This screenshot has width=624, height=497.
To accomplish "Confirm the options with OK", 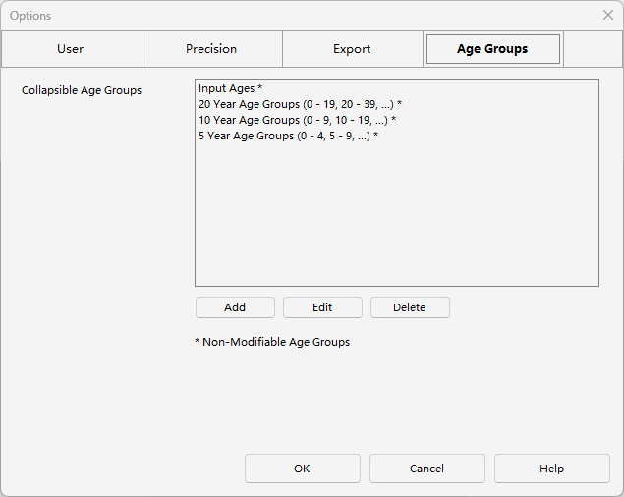I will coord(303,469).
